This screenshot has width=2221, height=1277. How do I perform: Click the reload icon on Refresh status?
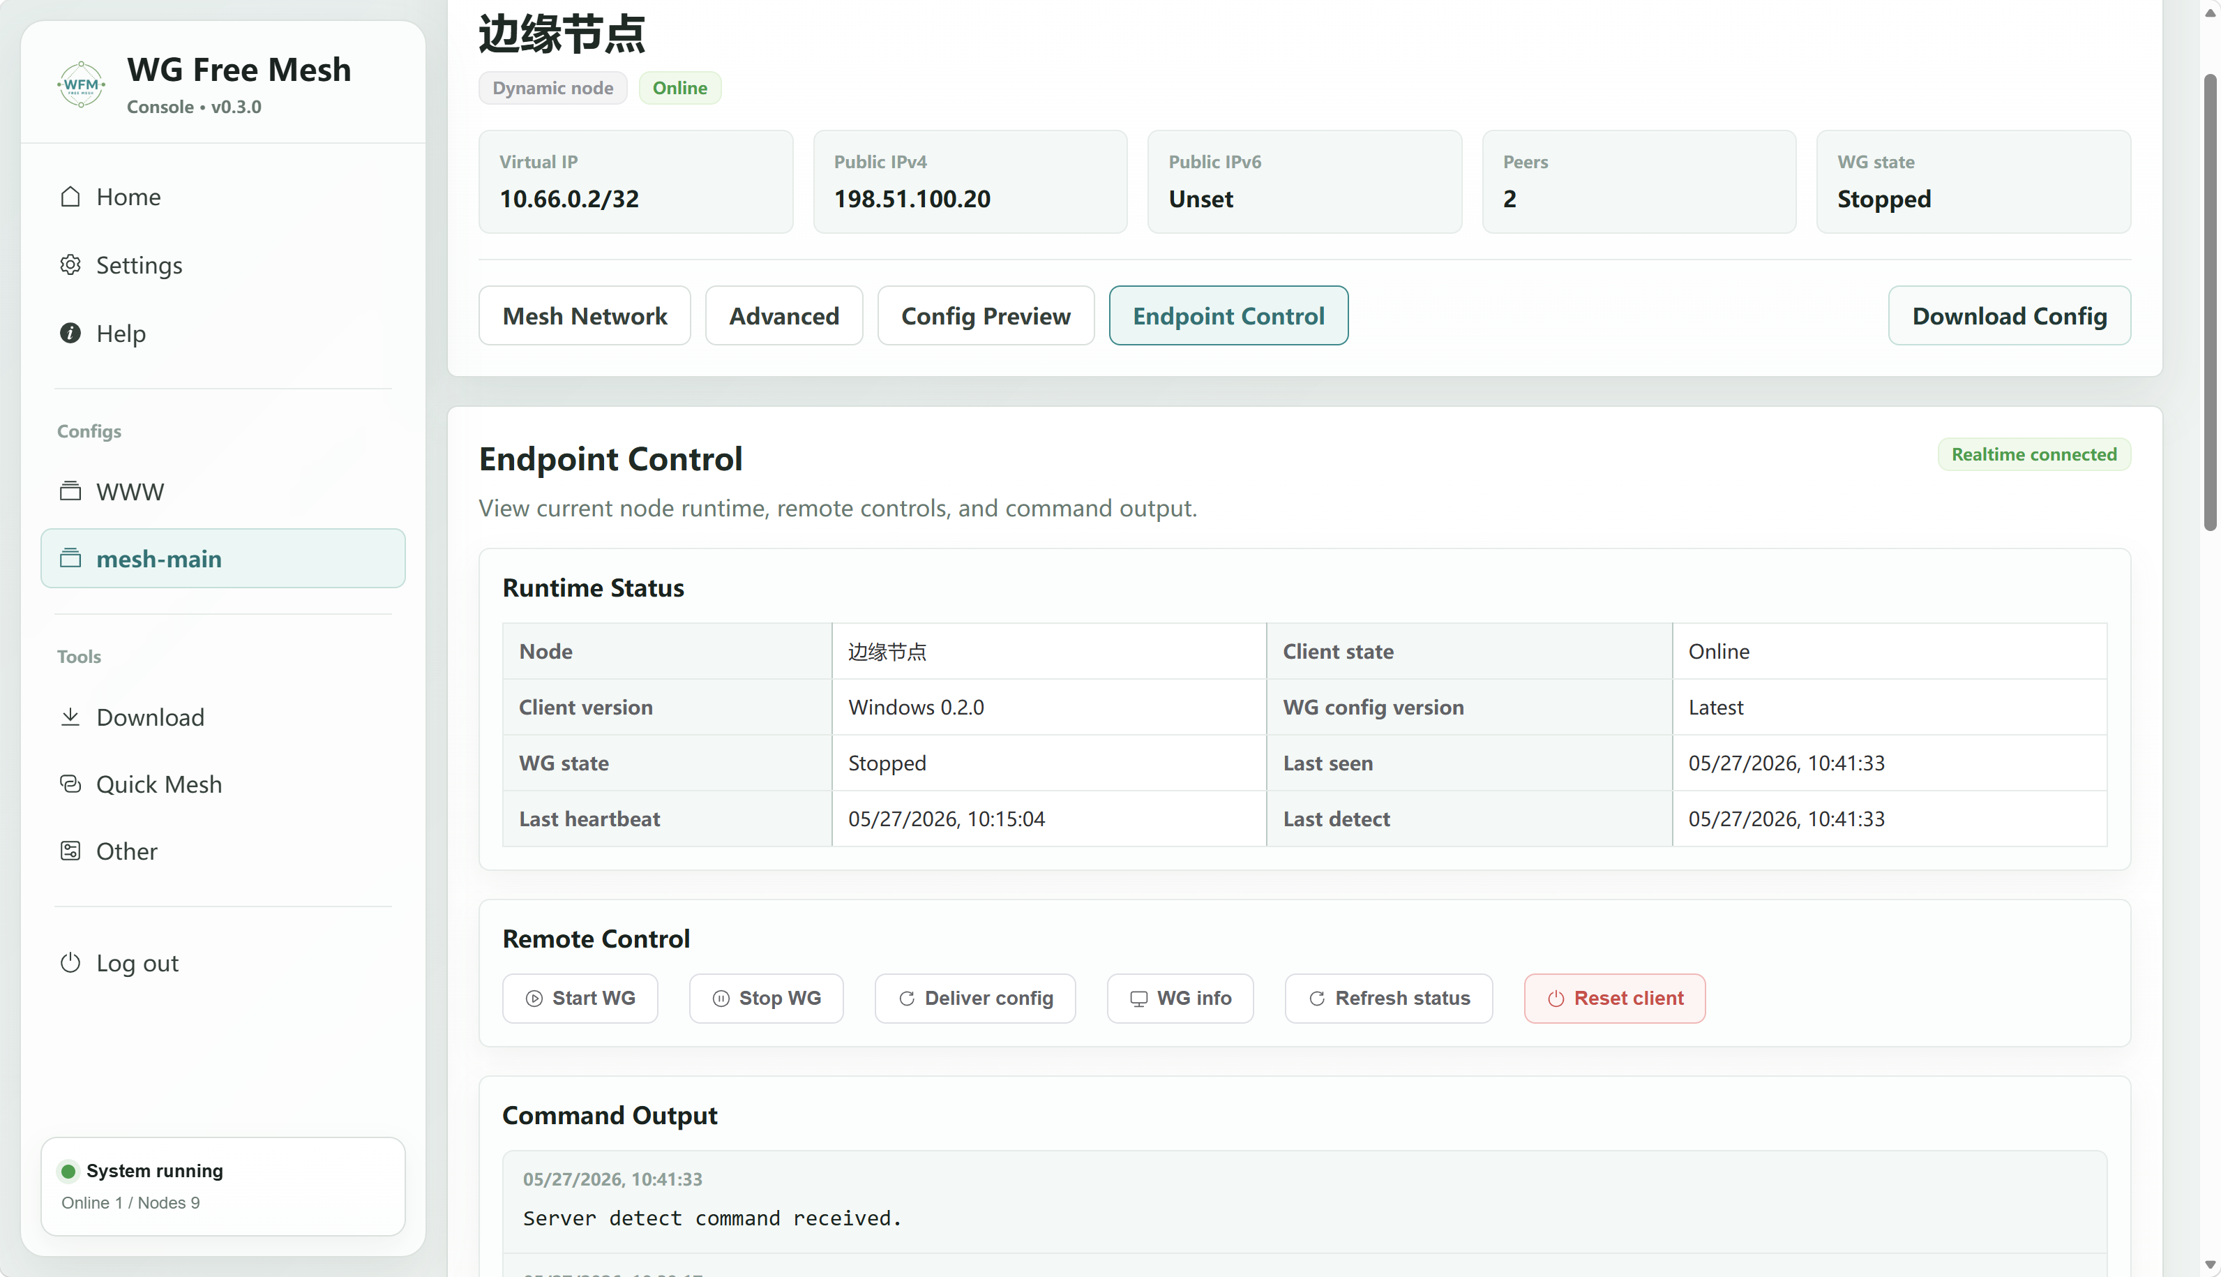pyautogui.click(x=1316, y=999)
